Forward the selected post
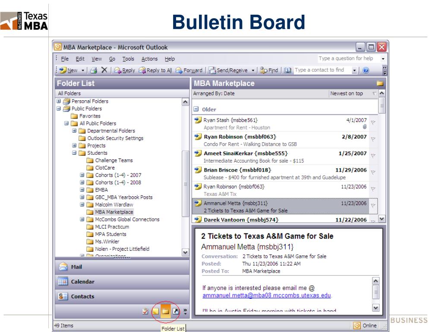The height and width of the screenshot is (332, 442). [x=189, y=70]
